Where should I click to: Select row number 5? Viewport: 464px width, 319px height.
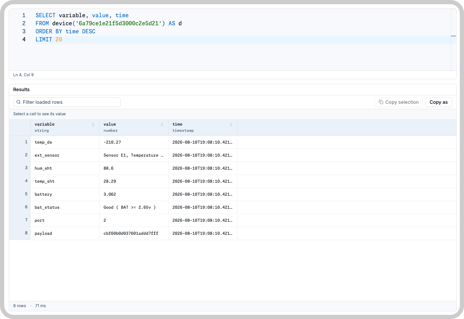point(20,195)
